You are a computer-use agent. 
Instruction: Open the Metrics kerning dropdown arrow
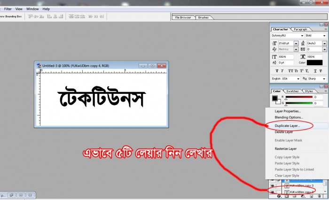[x=296, y=49]
